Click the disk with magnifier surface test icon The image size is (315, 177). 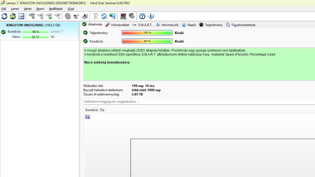(57, 16)
